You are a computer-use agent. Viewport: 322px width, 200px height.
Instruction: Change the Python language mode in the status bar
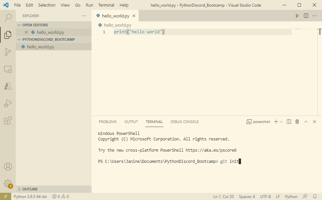coord(291,196)
